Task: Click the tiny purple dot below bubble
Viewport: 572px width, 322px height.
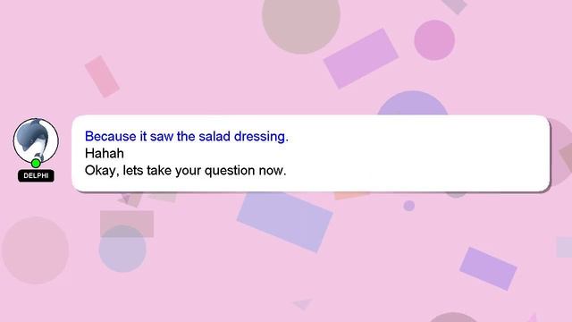Action: pos(409,206)
